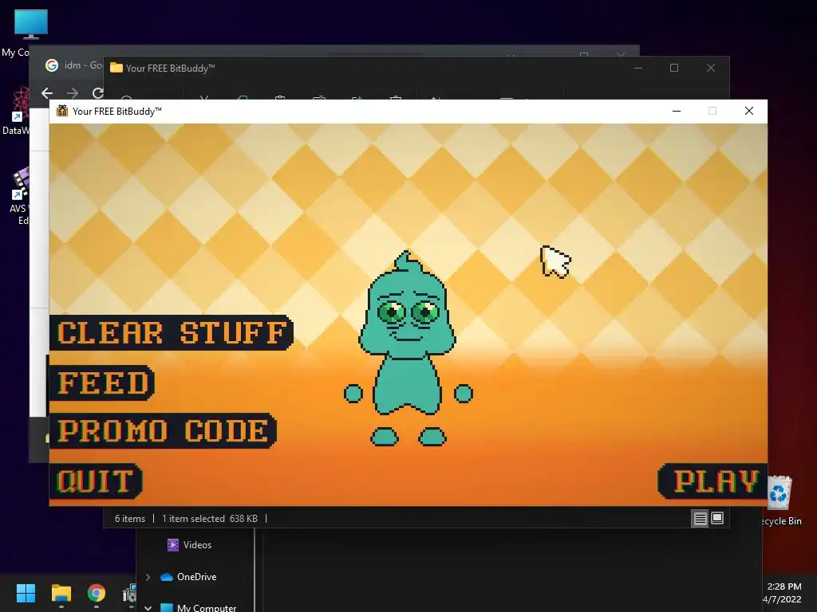Collapse the My Computer tree node

click(148, 608)
